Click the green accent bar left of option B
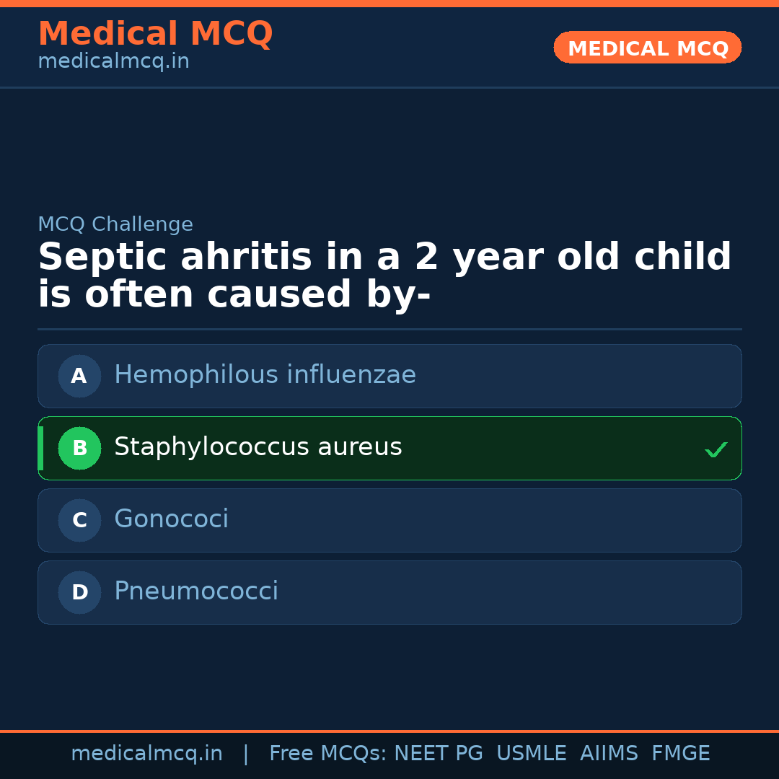This screenshot has height=779, width=779. point(40,448)
